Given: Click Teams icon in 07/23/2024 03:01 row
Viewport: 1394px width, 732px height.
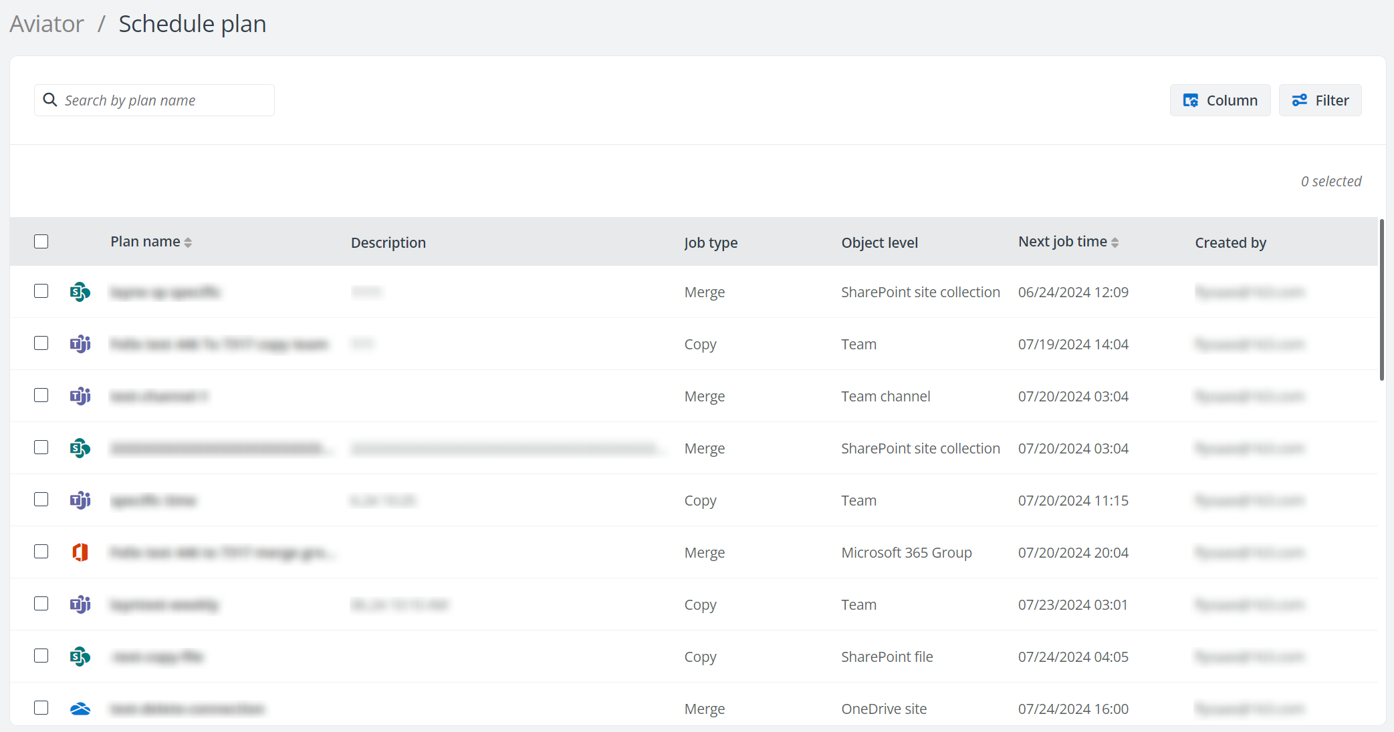Looking at the screenshot, I should click(80, 604).
